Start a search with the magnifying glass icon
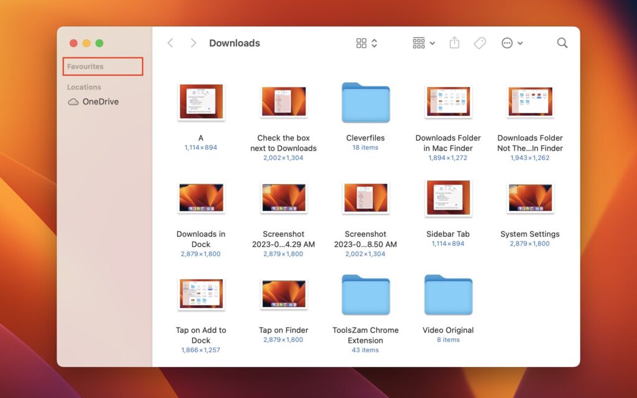The image size is (637, 398). pos(562,43)
